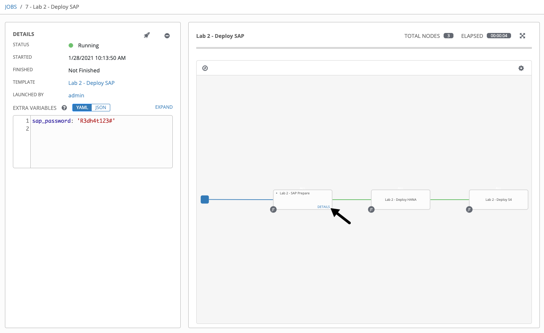
Task: Click inside the extra variables code editor
Action: (x=102, y=142)
